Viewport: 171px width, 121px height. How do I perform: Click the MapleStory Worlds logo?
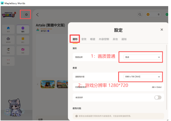(x=10, y=14)
